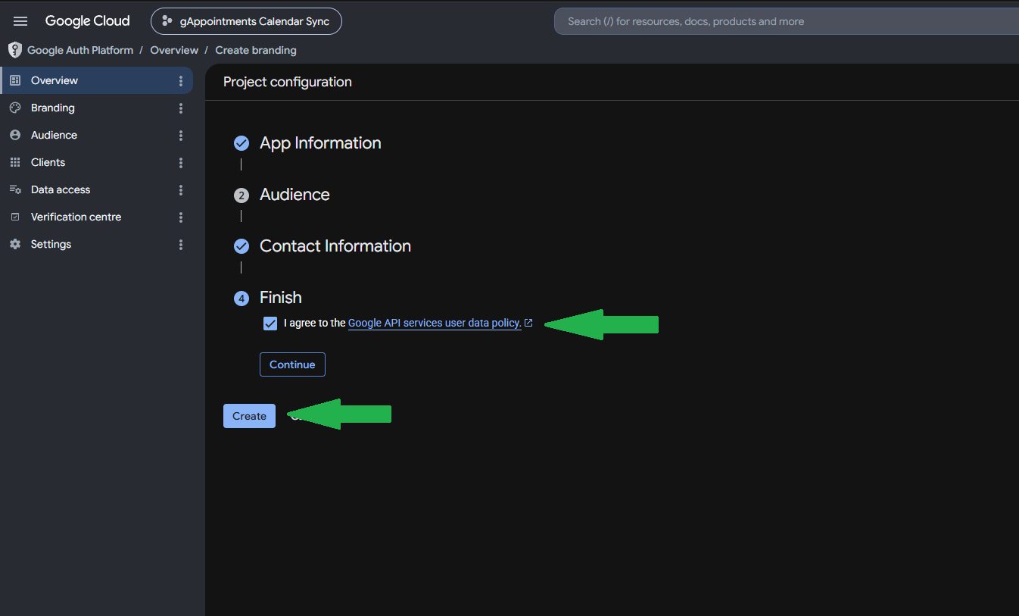Viewport: 1019px width, 616px height.
Task: Click the Clients grid icon
Action: tap(15, 162)
